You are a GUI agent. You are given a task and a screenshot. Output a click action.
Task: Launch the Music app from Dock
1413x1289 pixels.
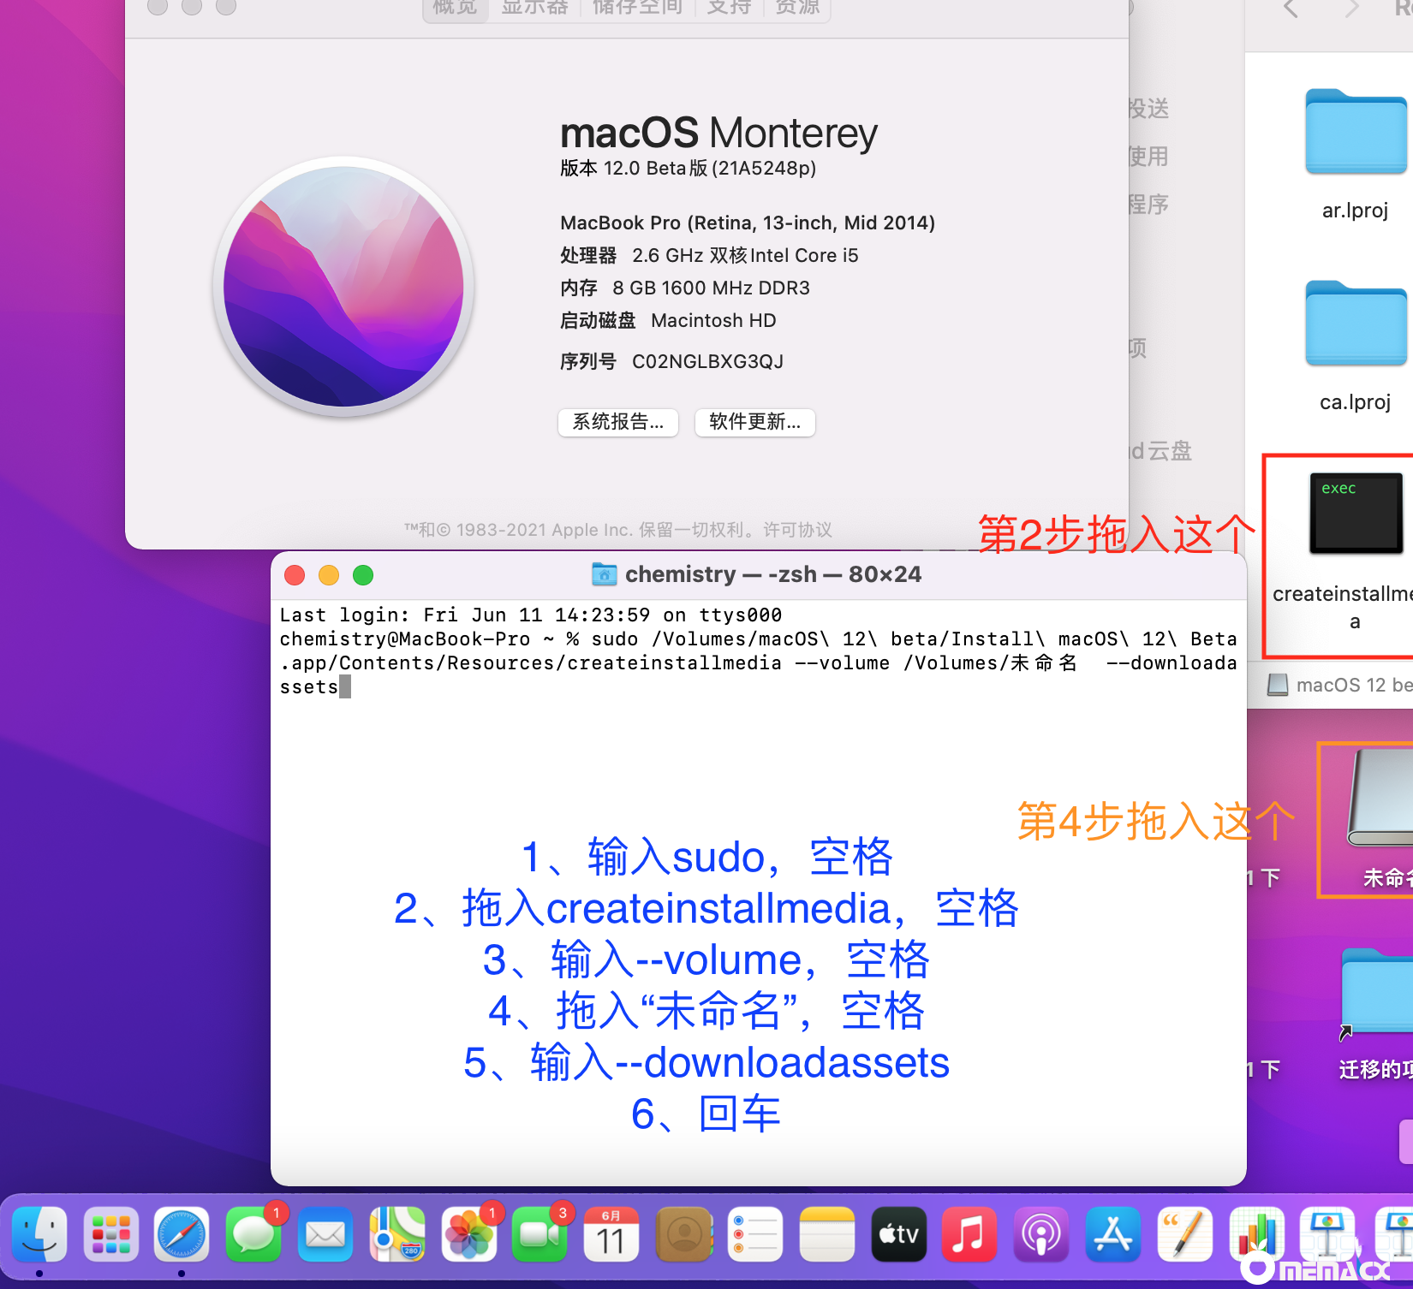(x=969, y=1234)
